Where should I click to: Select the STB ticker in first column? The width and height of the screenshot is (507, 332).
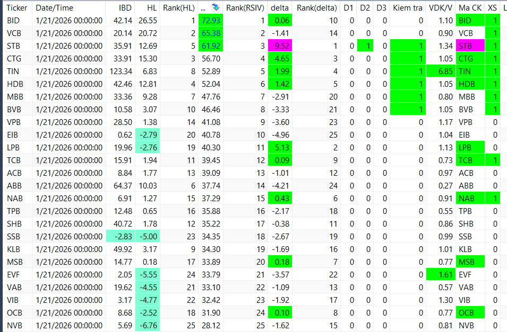tap(13, 46)
